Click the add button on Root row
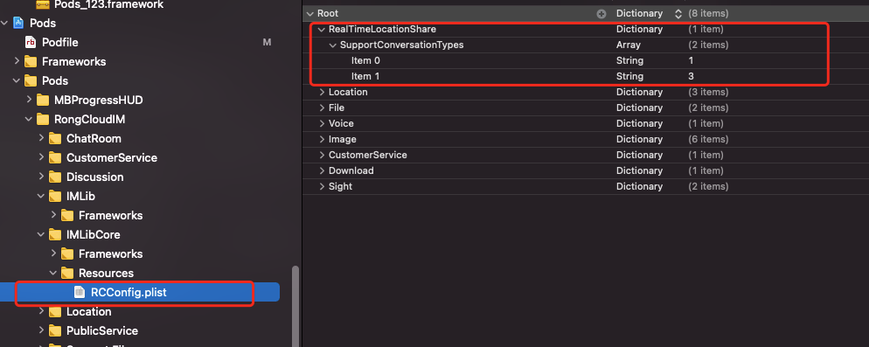Screen dimensions: 869x347 (x=601, y=13)
